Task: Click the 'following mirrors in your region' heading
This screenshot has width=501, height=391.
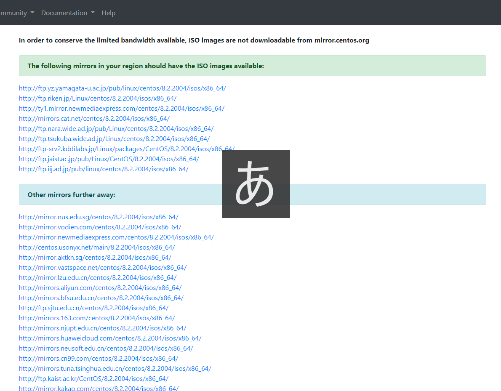Action: pos(146,66)
